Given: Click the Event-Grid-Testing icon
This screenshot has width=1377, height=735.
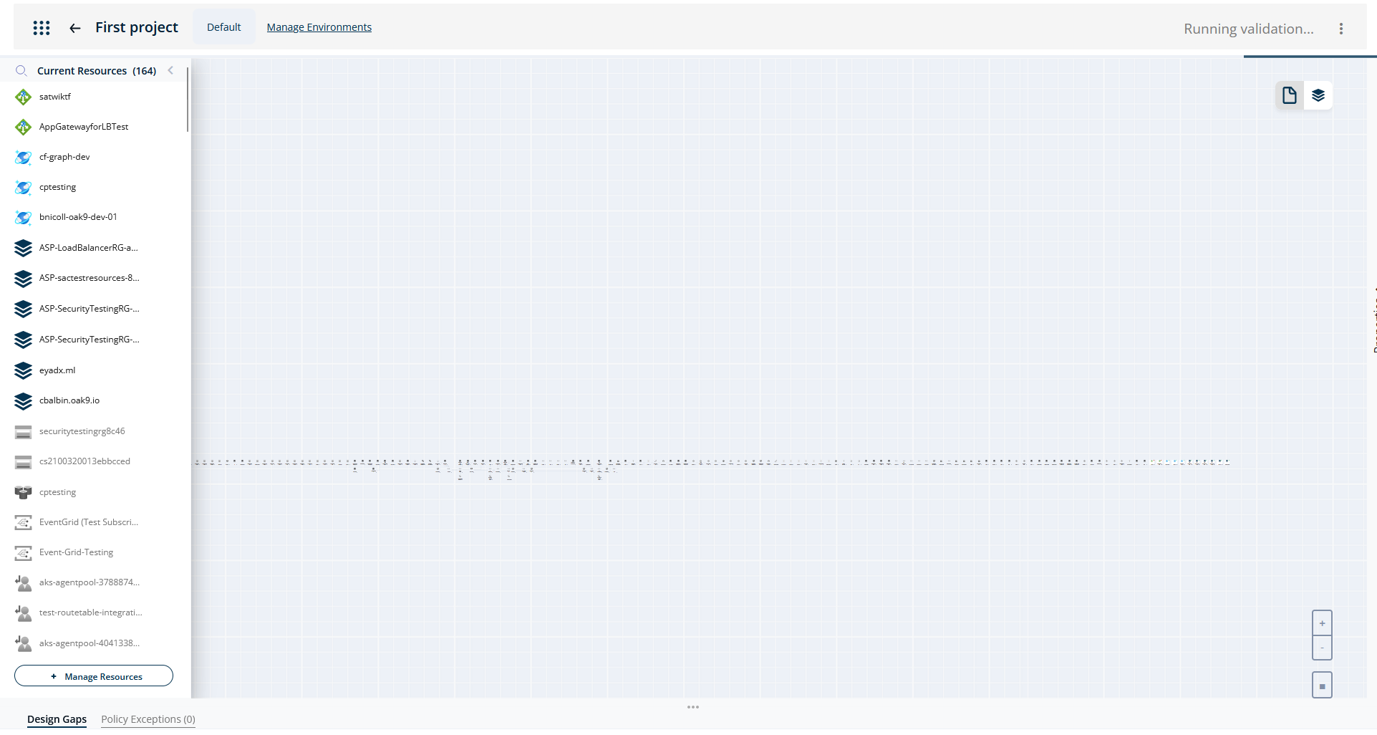Looking at the screenshot, I should 24,552.
